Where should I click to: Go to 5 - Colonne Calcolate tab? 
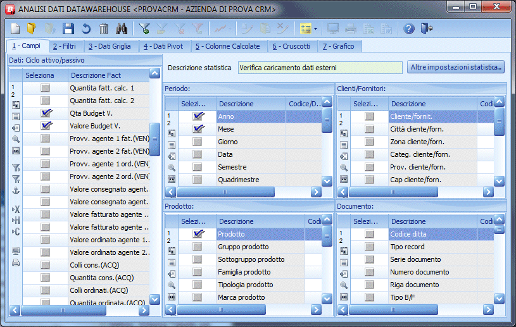228,46
